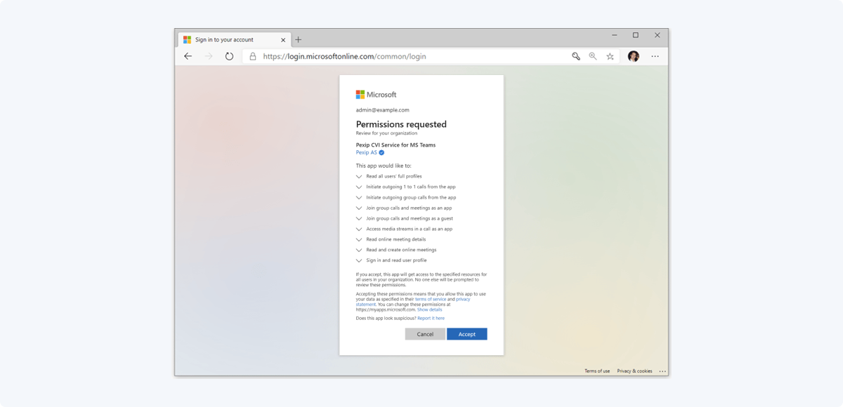Add this page to favorites via the star icon

(610, 56)
